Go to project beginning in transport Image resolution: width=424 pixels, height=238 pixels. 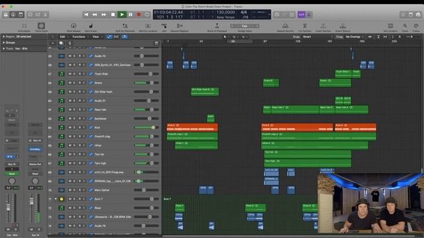[x=86, y=15]
